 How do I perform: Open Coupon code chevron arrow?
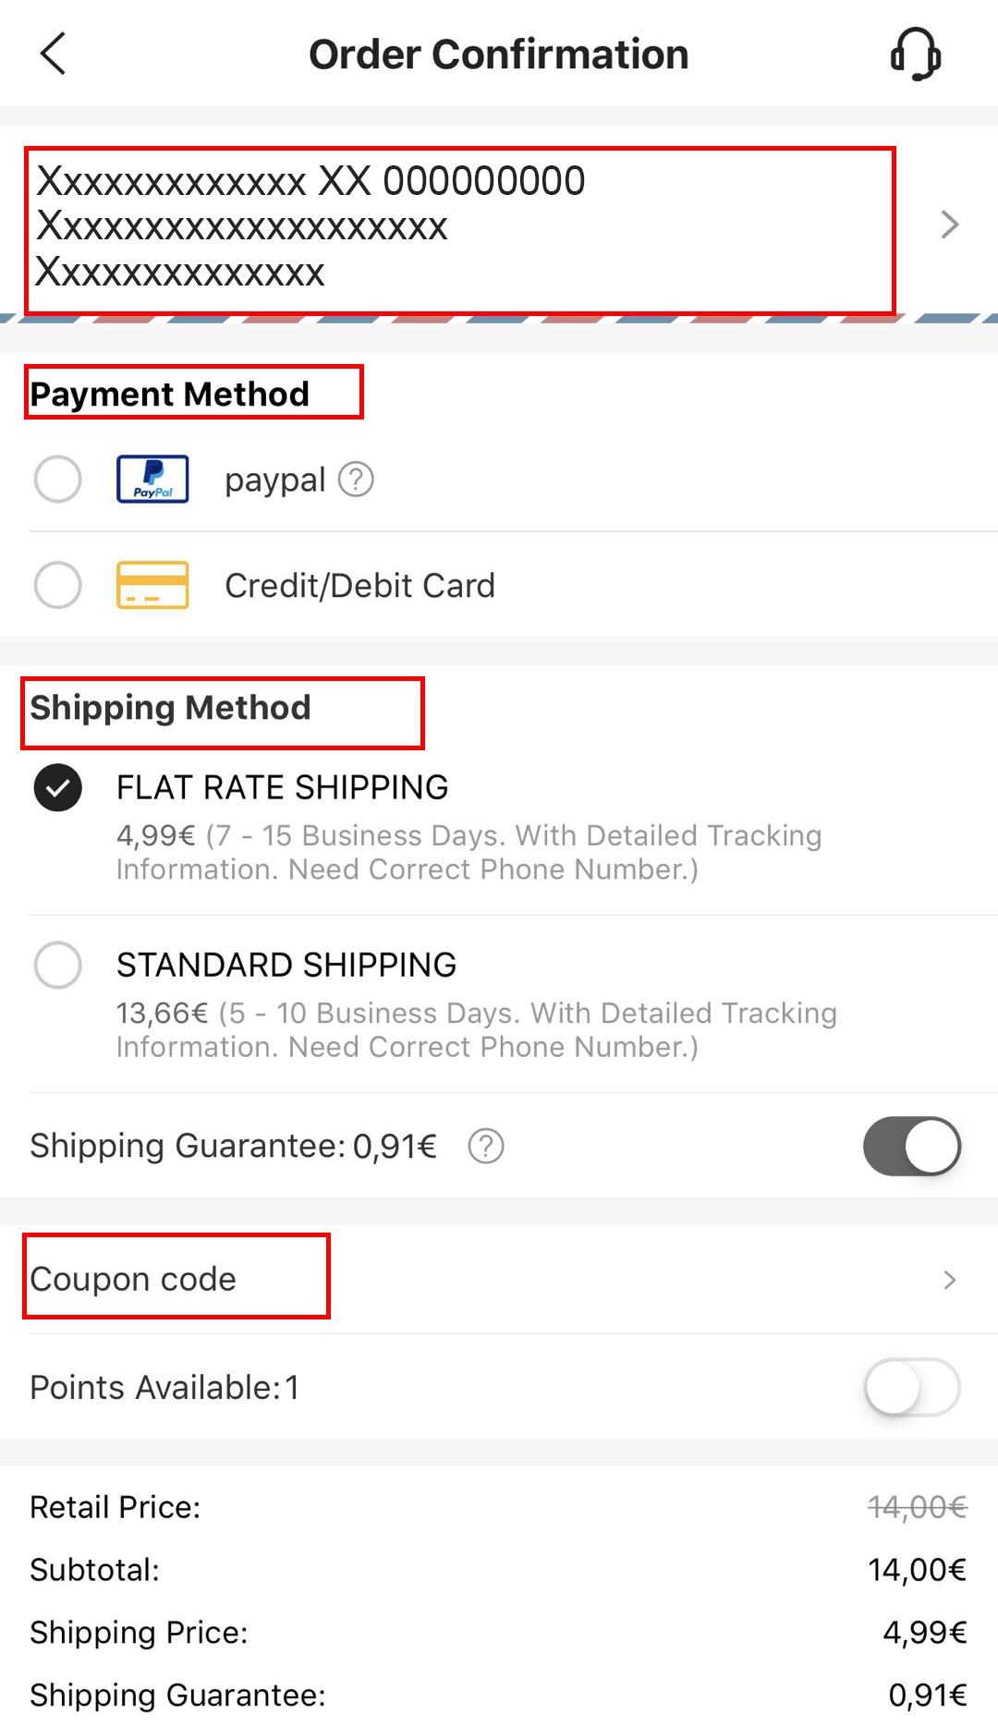[x=949, y=1280]
